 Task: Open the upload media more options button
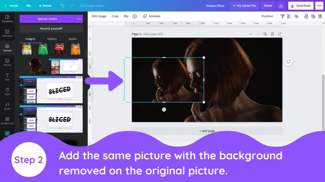tap(79, 19)
